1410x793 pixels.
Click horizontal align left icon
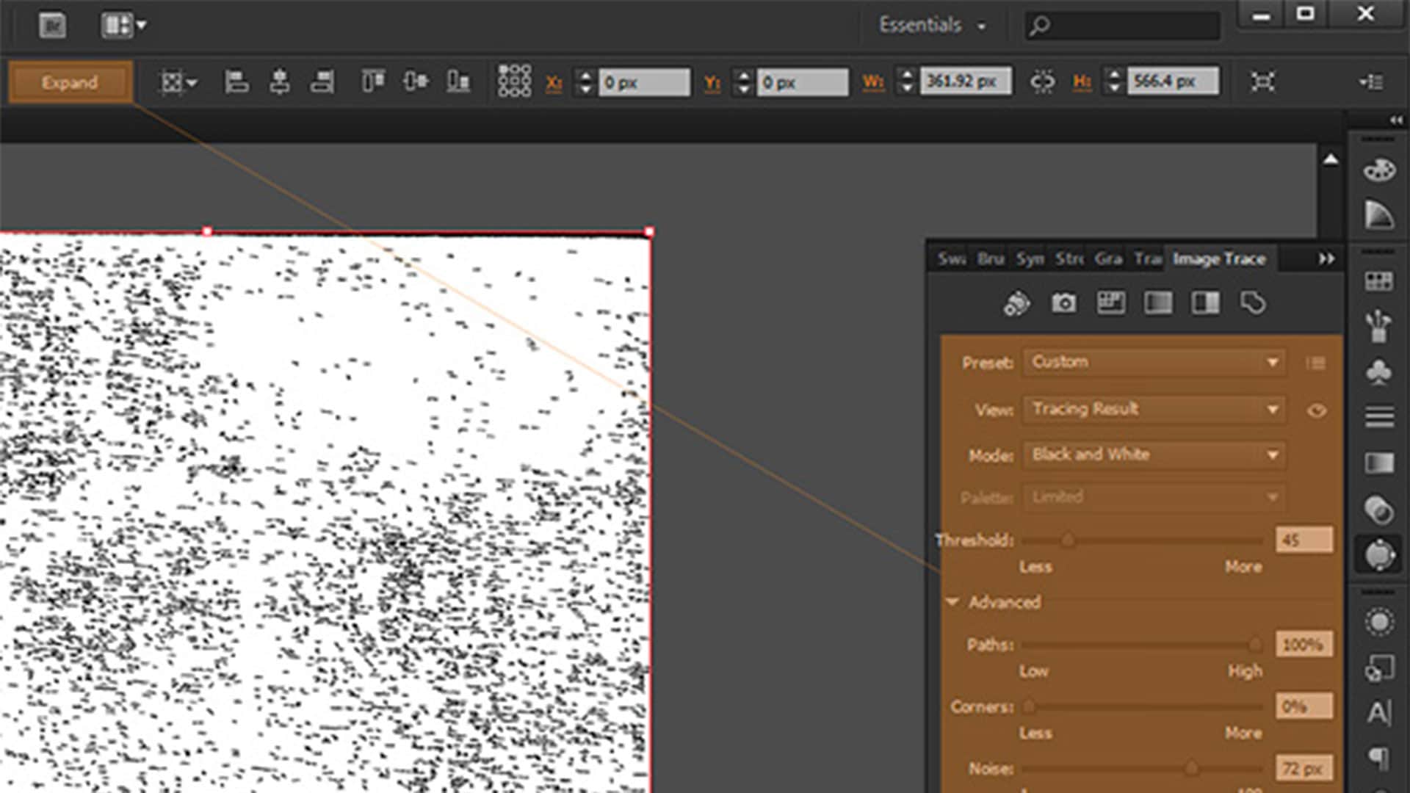pos(236,82)
